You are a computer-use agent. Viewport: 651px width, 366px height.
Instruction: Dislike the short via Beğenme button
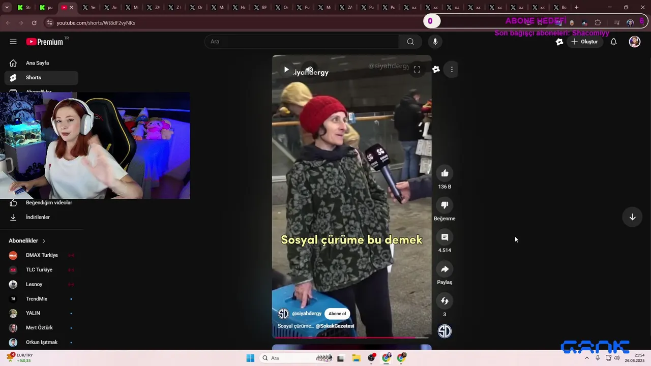coord(445,205)
